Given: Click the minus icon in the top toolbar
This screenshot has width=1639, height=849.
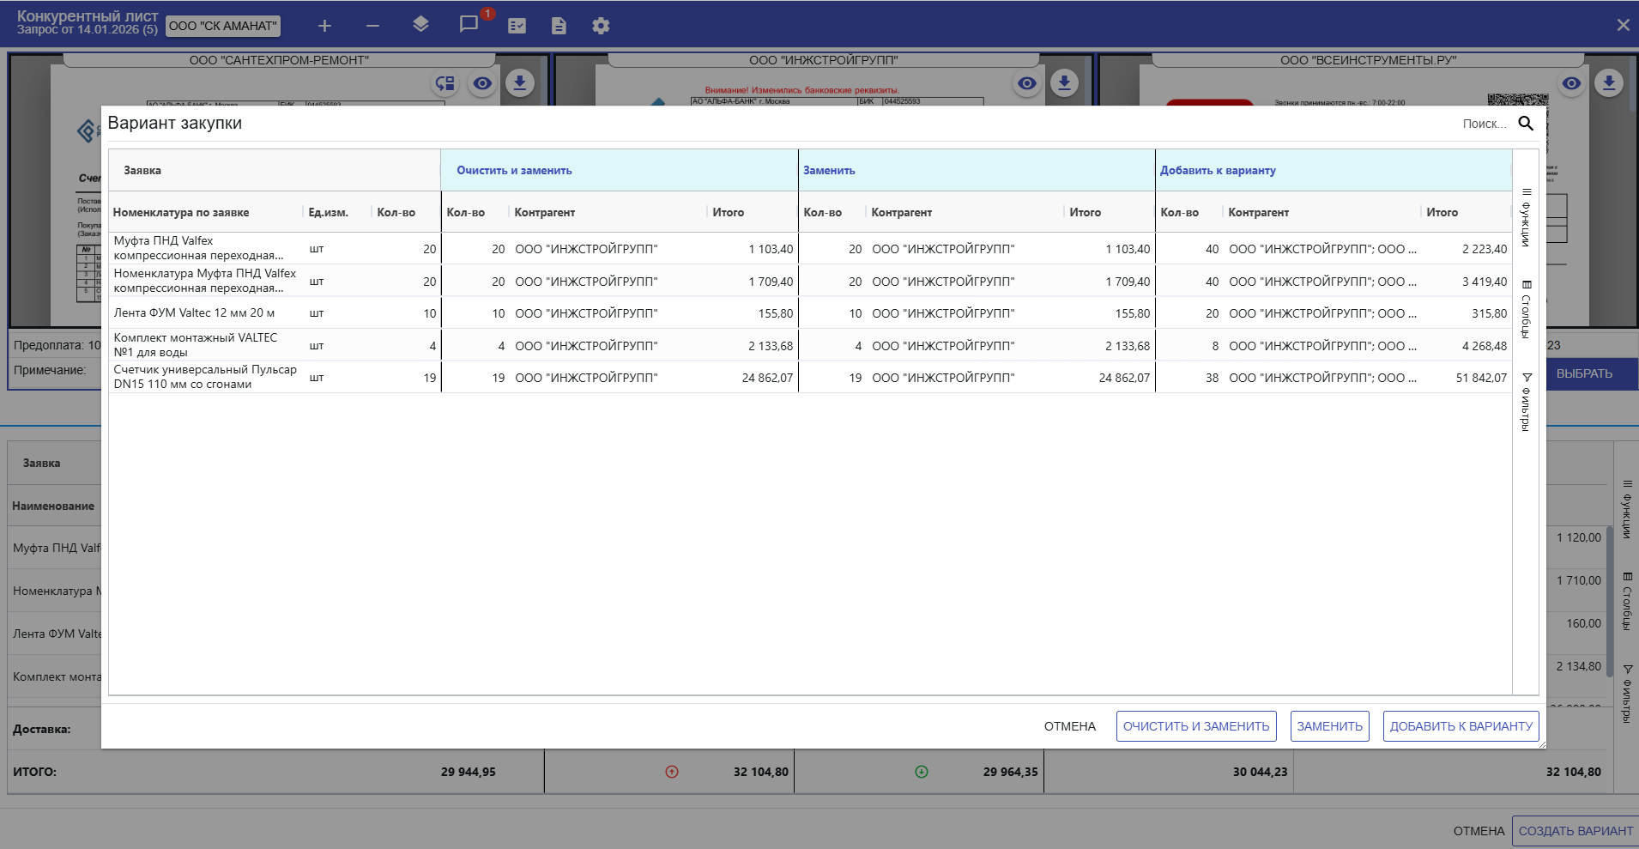Looking at the screenshot, I should point(372,26).
